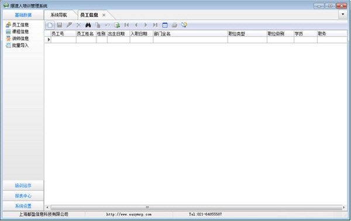The height and width of the screenshot is (221, 351).
Task: Click the green refresh icon in toolbar
Action: click(x=117, y=25)
